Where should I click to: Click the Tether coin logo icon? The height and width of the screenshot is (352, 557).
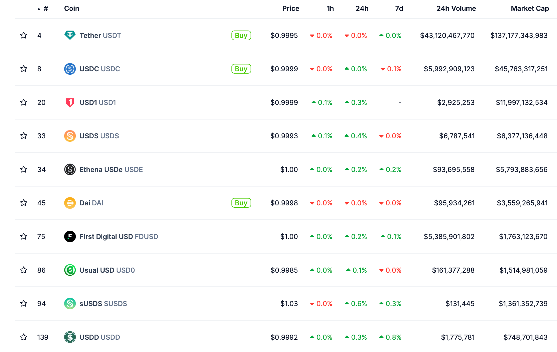(70, 35)
